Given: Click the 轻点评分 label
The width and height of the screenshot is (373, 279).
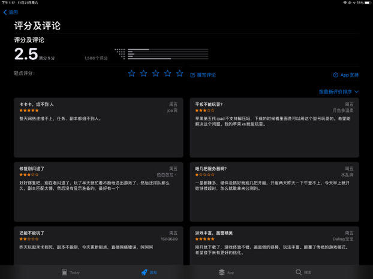Looking at the screenshot, I should (x=25, y=73).
